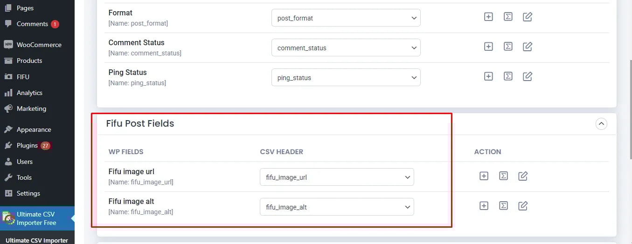The height and width of the screenshot is (244, 632).
Task: Click sigma formula icon for Ping Status
Action: point(508,76)
